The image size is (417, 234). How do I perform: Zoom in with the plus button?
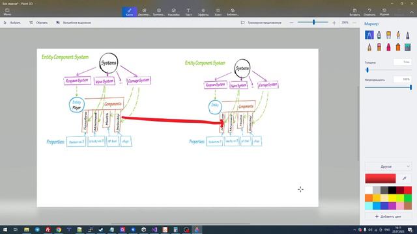(x=334, y=23)
